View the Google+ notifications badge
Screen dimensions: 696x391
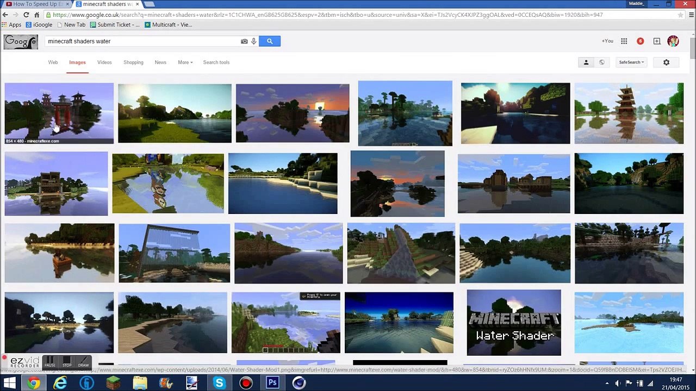coord(641,41)
